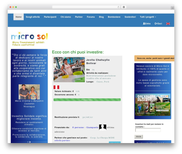The width and height of the screenshot is (182, 154).
Task: Click Jovita Chahuyllo Bolivar name
Action: 98,62
